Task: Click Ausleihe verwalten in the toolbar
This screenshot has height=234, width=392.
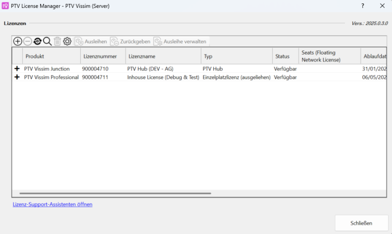Action: 180,42
